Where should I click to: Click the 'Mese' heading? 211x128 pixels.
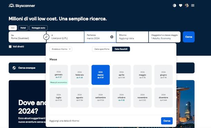pyautogui.click(x=53, y=60)
